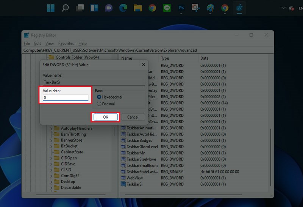Screen dimensions: 303x207
Task: Click the TaskbarMn value icon
Action: point(123,153)
